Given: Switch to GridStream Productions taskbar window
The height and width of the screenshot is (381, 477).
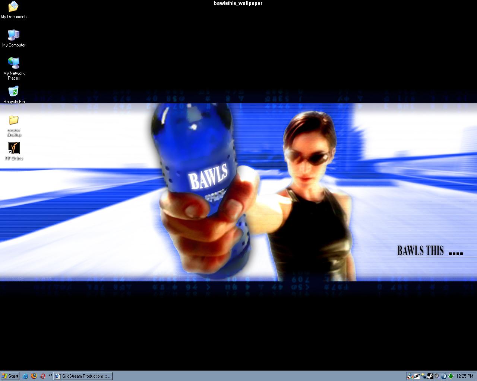Looking at the screenshot, I should click(x=83, y=376).
